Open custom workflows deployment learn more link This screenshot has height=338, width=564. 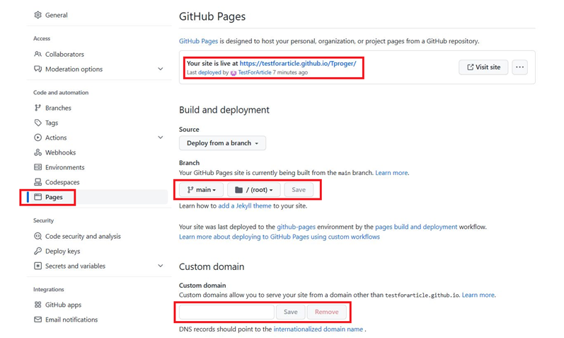pyautogui.click(x=280, y=237)
